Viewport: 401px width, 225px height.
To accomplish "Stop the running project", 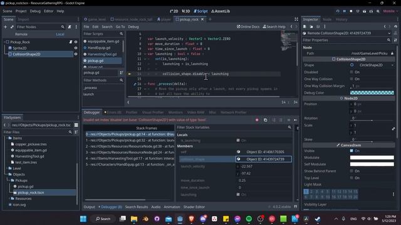I will point(351,11).
